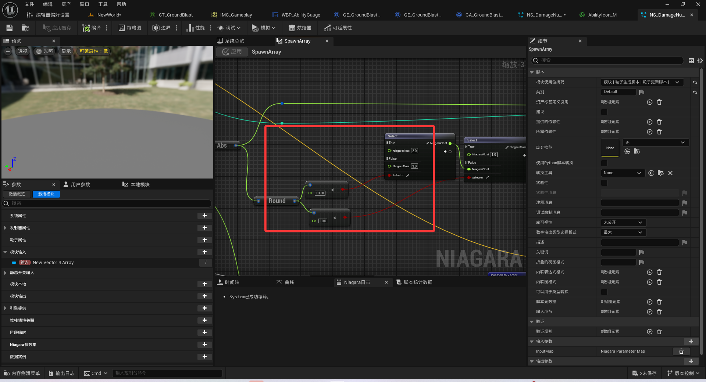Open the viewport hamburger menu

pyautogui.click(x=8, y=51)
